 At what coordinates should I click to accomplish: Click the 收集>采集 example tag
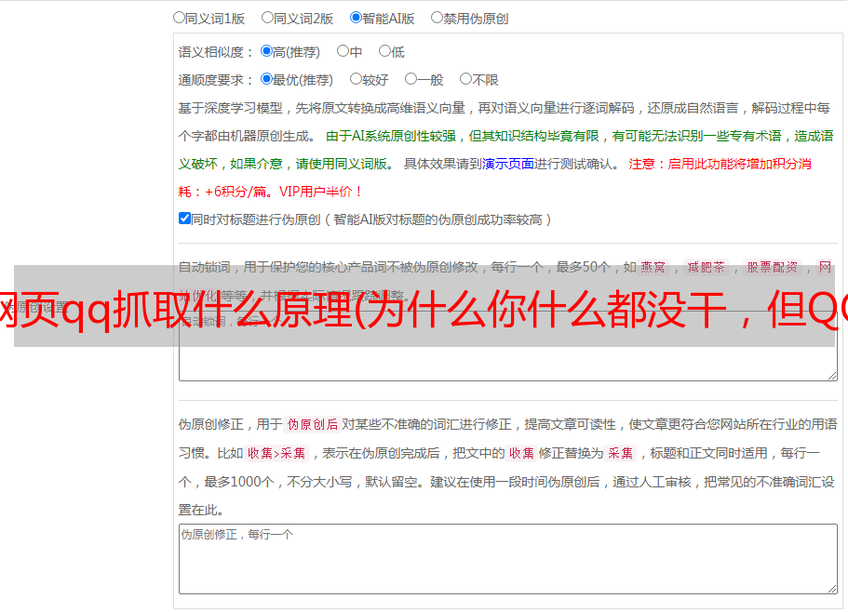276,453
